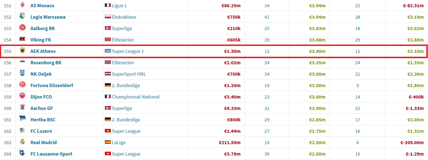Image resolution: width=428 pixels, height=160 pixels.
Task: Click the Croatian flag beside SuperSport HNL
Action: click(x=108, y=74)
